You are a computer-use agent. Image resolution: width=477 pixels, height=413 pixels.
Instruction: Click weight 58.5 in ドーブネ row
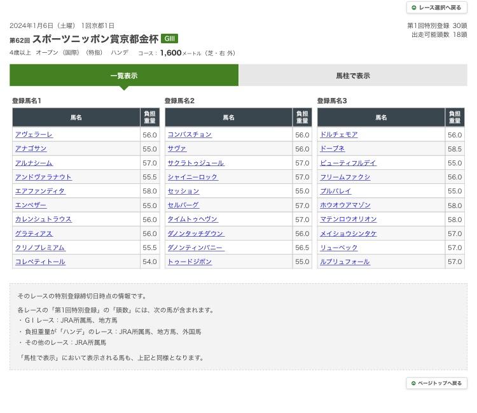455,149
